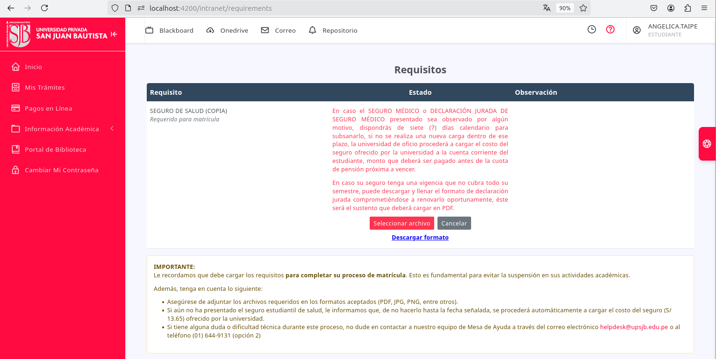Click the Blackboard TV icon
716x359 pixels.
(150, 30)
